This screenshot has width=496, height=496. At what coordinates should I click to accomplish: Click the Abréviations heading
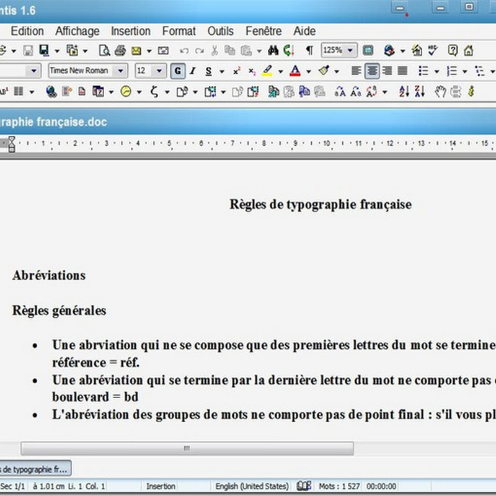[49, 275]
